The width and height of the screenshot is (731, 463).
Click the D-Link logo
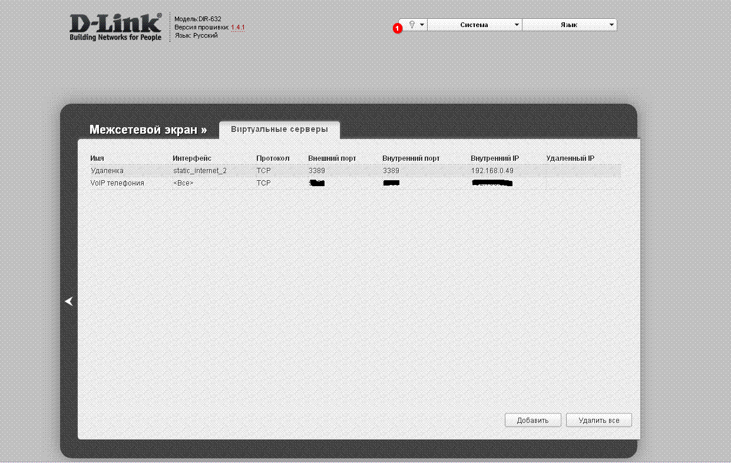[x=115, y=28]
